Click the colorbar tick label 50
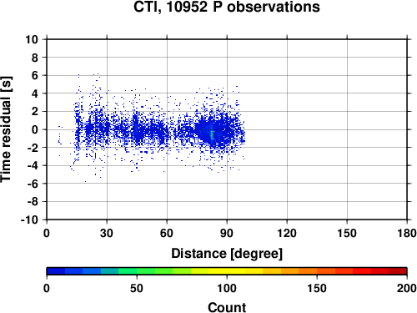The height and width of the screenshot is (313, 417). 137,288
